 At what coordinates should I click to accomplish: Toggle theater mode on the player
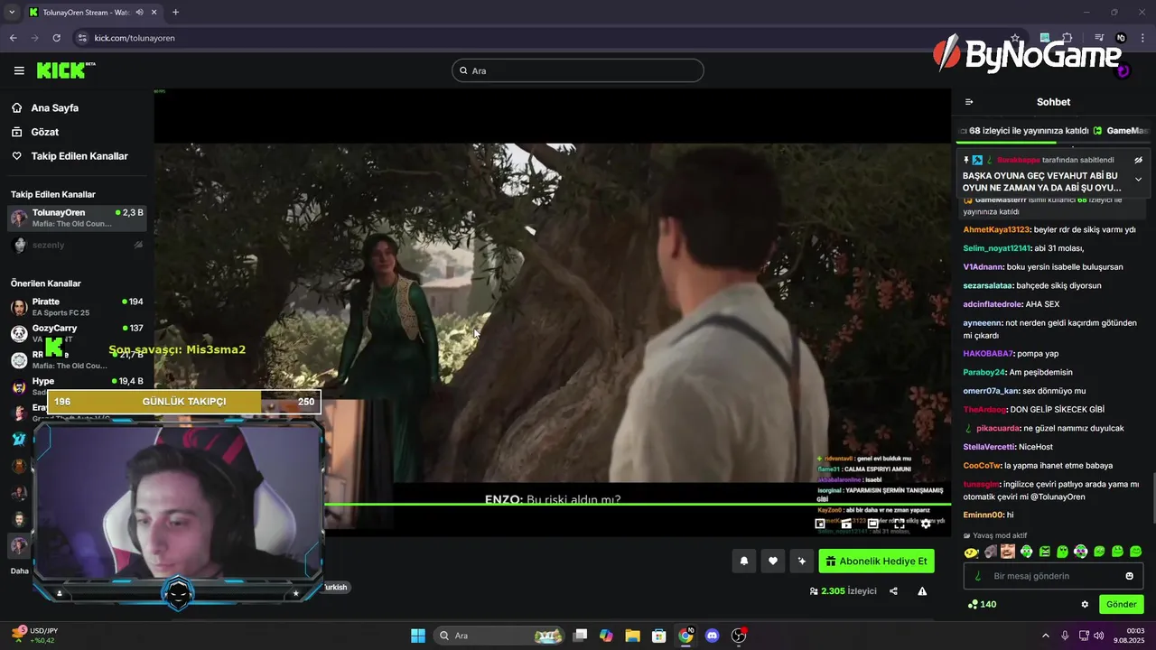[873, 524]
